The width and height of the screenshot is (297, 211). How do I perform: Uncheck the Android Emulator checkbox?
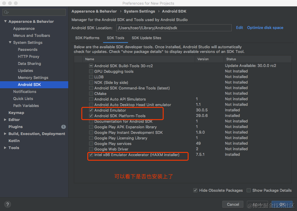click(91, 110)
